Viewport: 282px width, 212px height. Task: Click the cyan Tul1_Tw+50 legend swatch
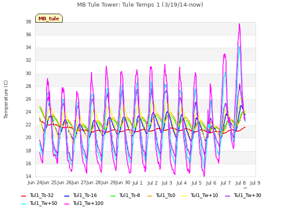pos(23,204)
